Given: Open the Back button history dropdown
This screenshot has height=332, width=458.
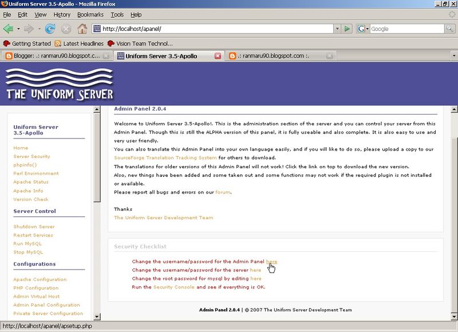Looking at the screenshot, I should pyautogui.click(x=18, y=29).
